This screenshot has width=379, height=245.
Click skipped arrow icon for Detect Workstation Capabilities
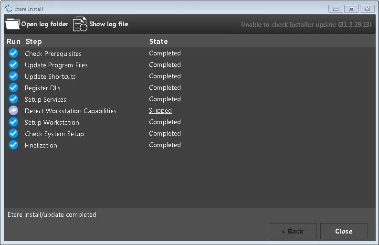[x=13, y=111]
